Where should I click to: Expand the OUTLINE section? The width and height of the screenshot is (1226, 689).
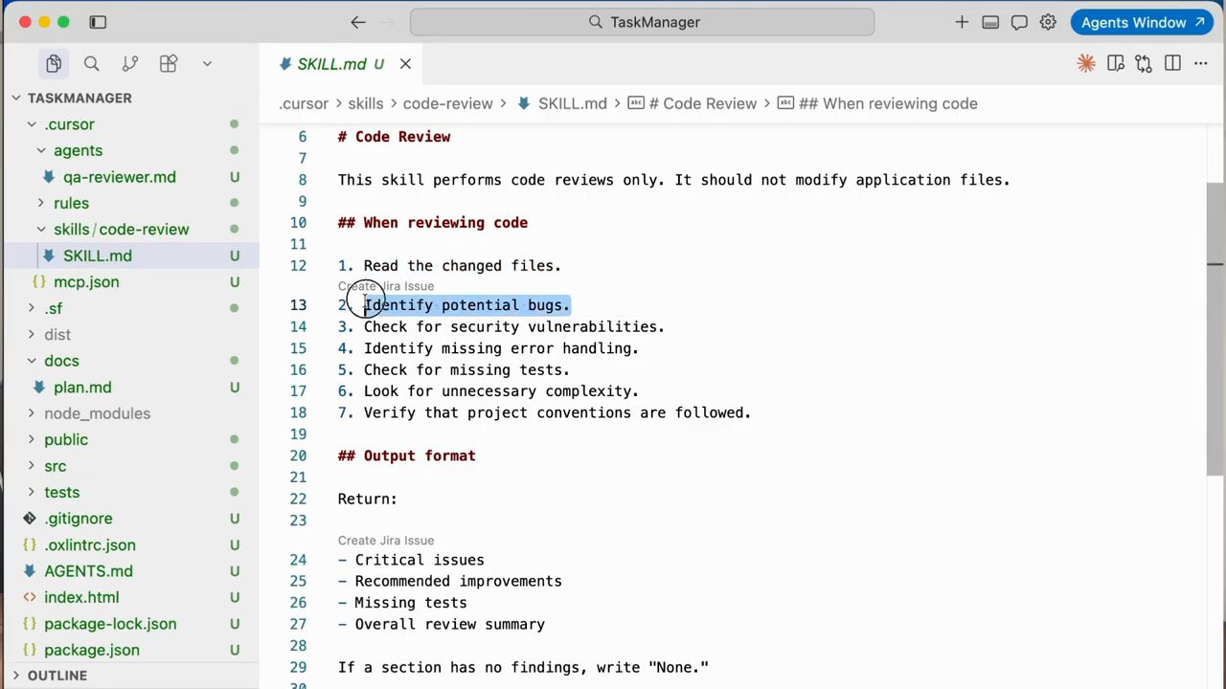click(57, 676)
